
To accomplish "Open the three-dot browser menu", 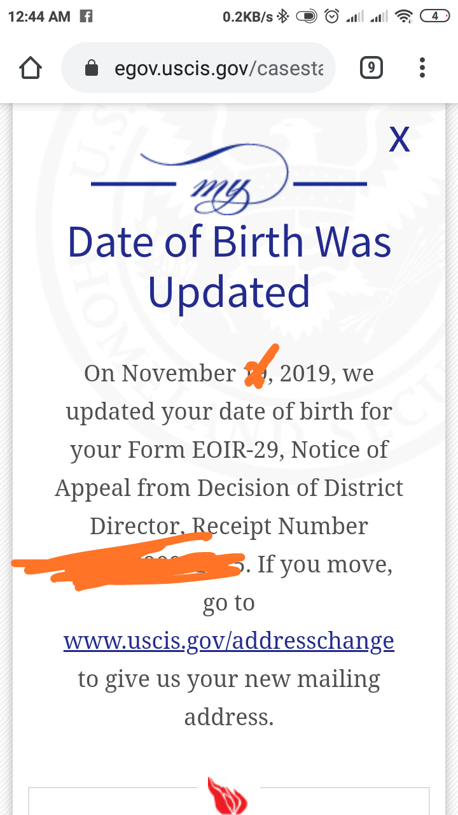I will [x=422, y=67].
